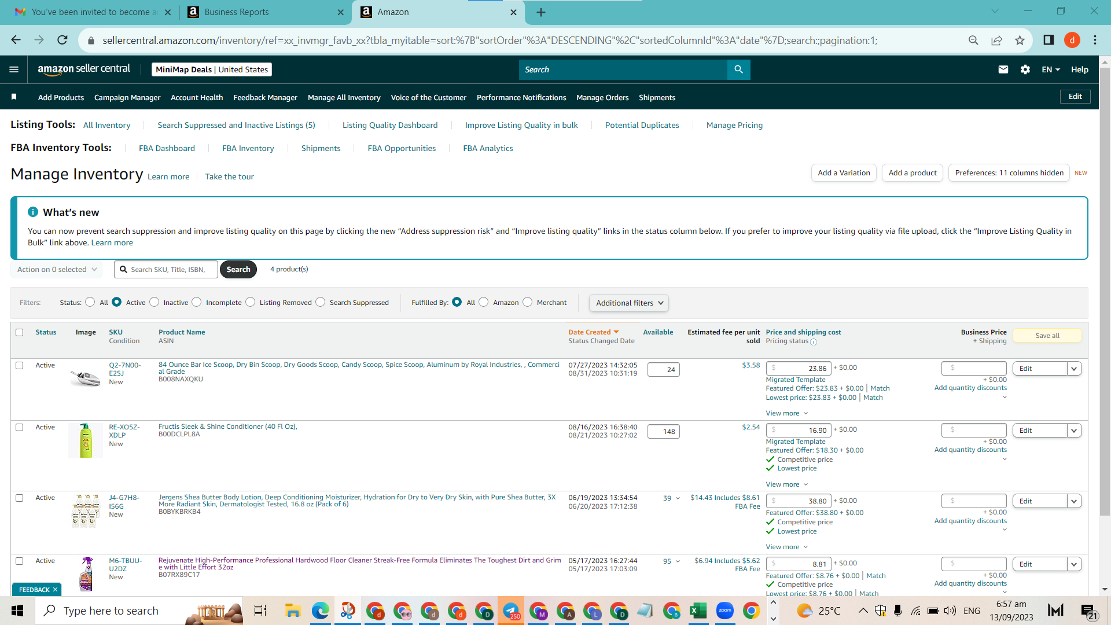The height and width of the screenshot is (625, 1111).
Task: Tick the checkbox for the Ice Scoop row
Action: [x=20, y=365]
